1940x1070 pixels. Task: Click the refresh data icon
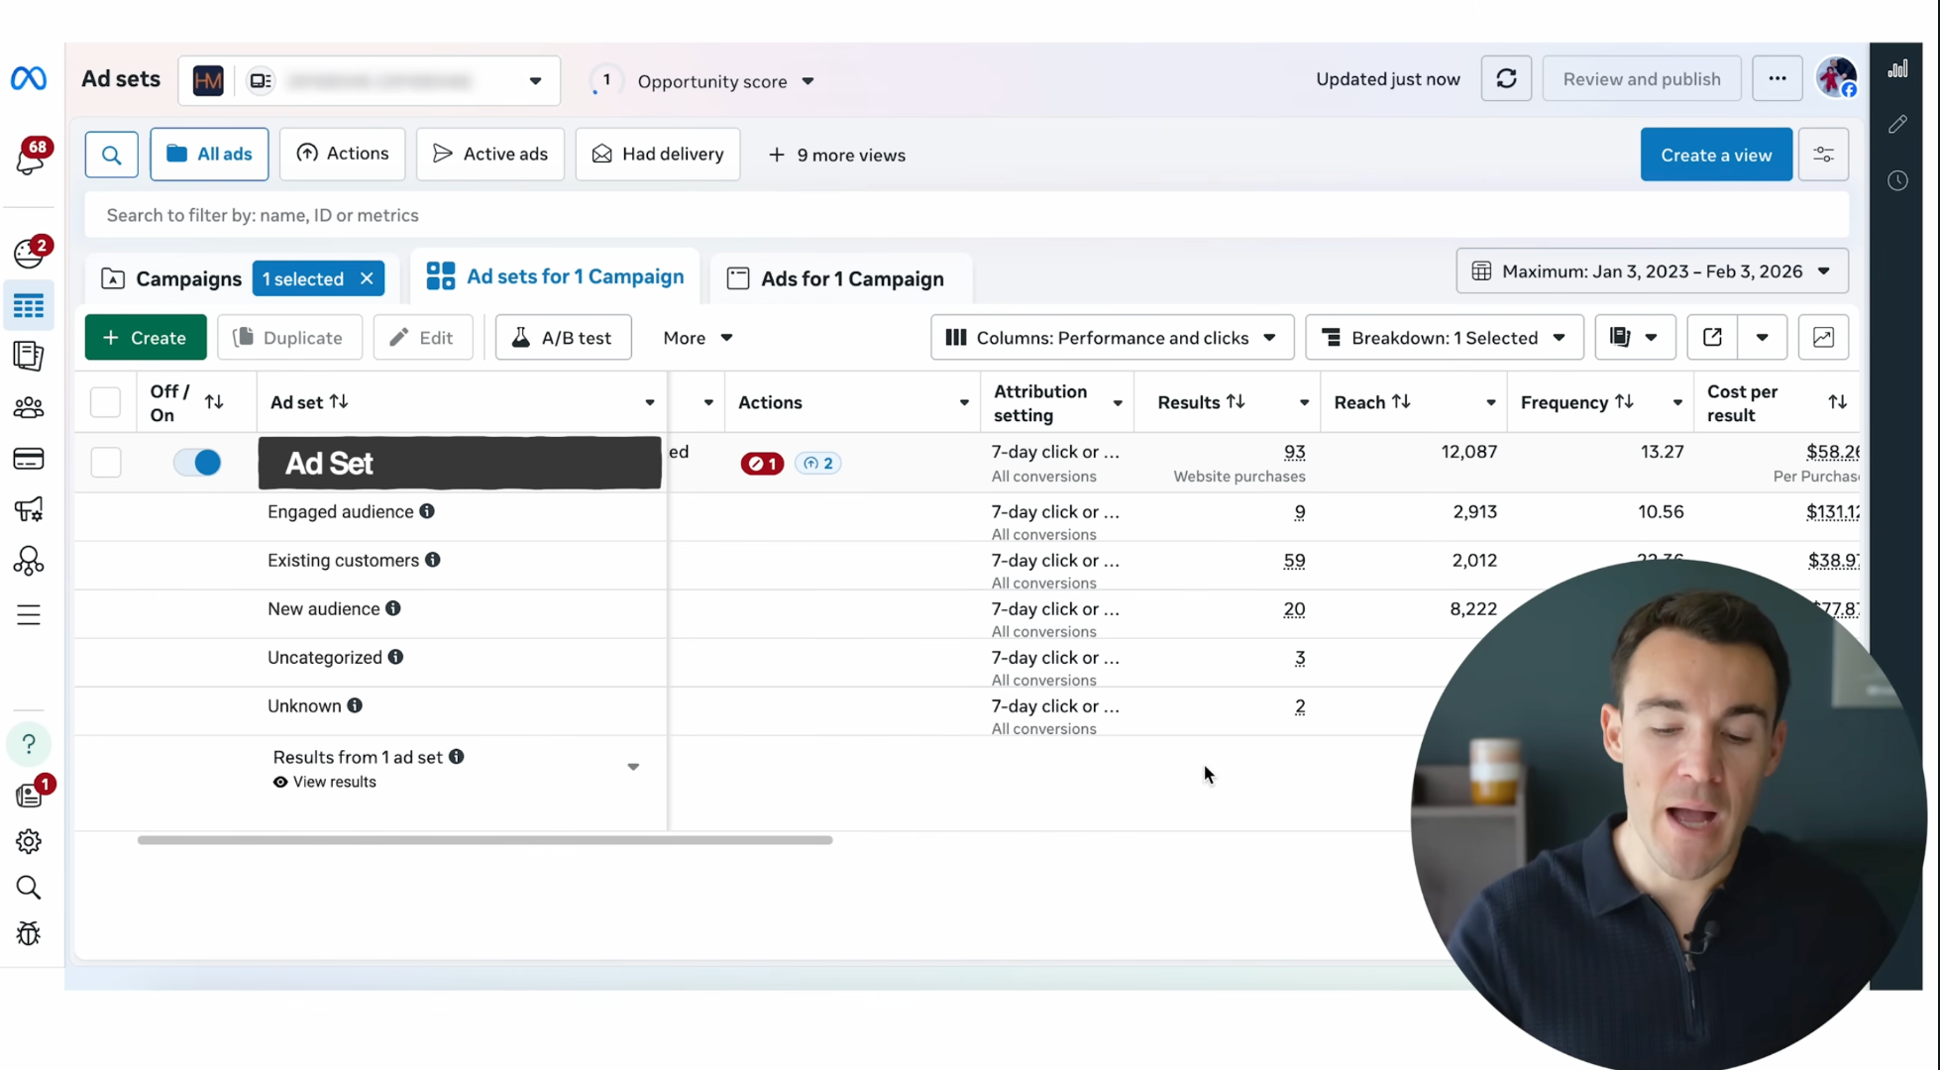[x=1506, y=79]
